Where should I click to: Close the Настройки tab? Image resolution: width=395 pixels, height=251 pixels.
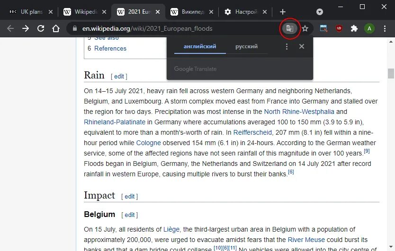click(265, 12)
